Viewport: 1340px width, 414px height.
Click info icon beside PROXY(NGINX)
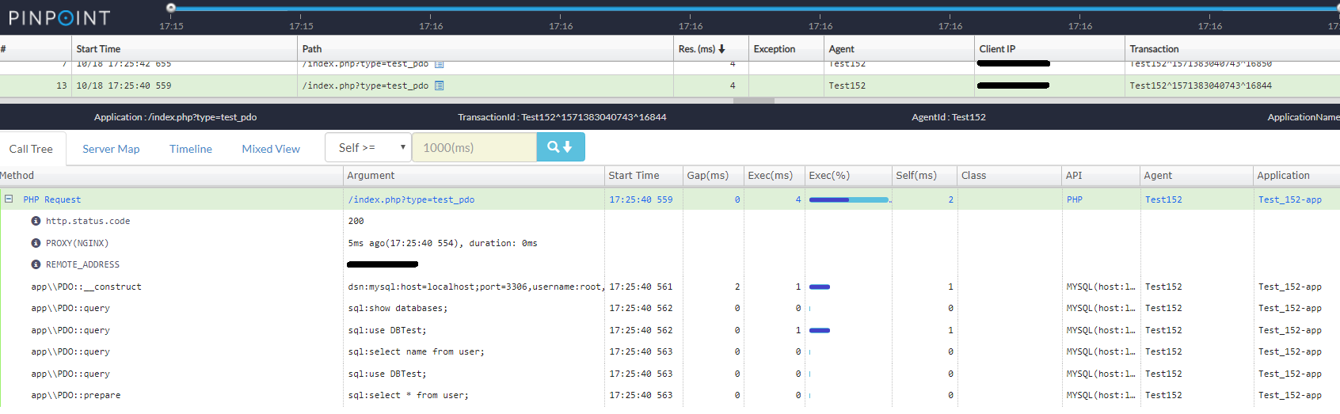[x=36, y=243]
